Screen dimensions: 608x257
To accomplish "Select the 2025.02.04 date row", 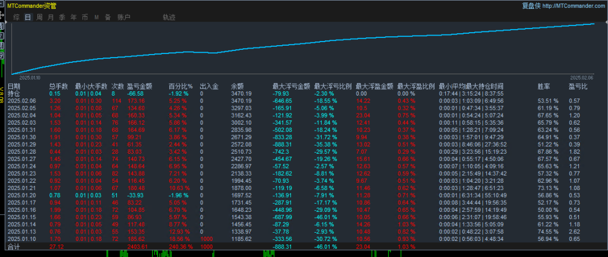I will click(23, 115).
